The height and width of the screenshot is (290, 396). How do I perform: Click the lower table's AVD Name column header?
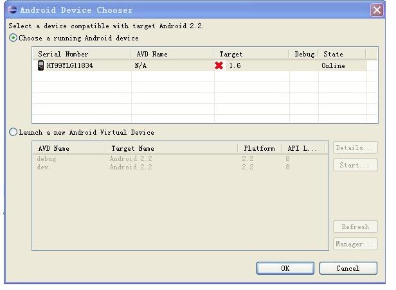point(69,148)
